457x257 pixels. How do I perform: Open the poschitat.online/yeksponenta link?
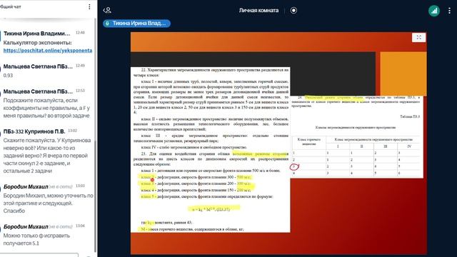[x=48, y=50]
